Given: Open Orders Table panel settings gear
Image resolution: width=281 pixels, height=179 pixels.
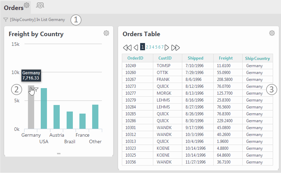Looking at the screenshot, I should [x=272, y=33].
